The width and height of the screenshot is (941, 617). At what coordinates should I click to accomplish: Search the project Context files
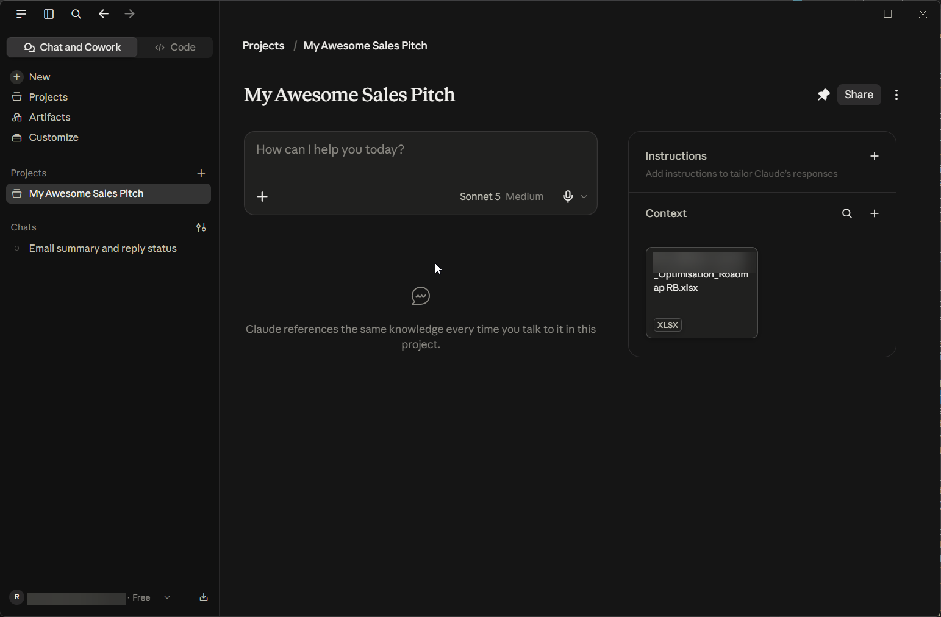tap(847, 213)
